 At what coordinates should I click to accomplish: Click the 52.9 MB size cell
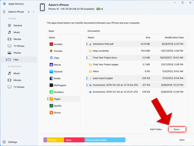(x=145, y=44)
